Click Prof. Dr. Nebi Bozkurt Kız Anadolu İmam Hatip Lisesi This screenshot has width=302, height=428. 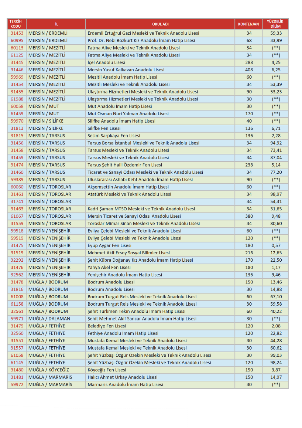point(141,41)
